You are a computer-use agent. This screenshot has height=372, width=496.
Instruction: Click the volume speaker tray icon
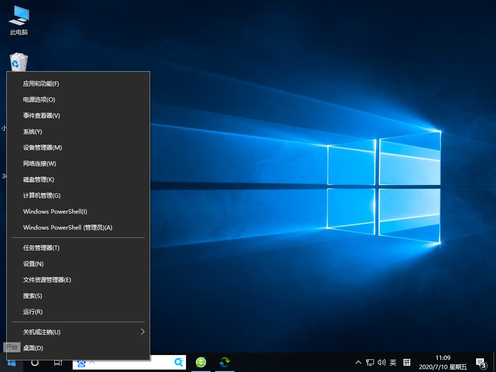tap(382, 362)
